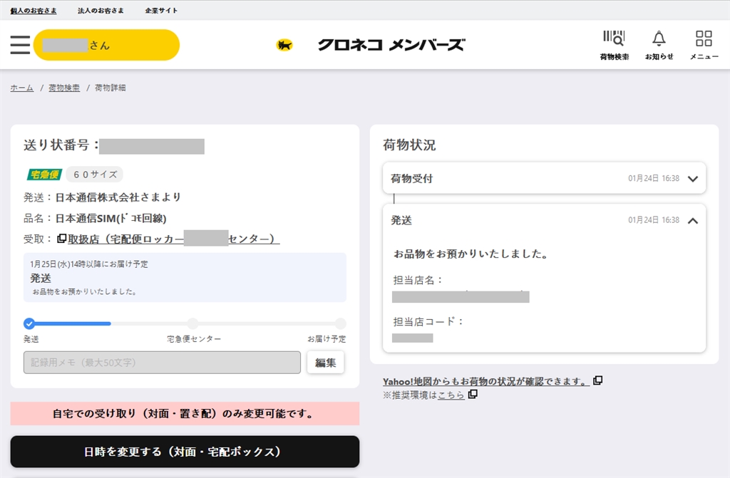Click the お届け予定 progress step dot
Screen dimensions: 730x478
pos(341,323)
